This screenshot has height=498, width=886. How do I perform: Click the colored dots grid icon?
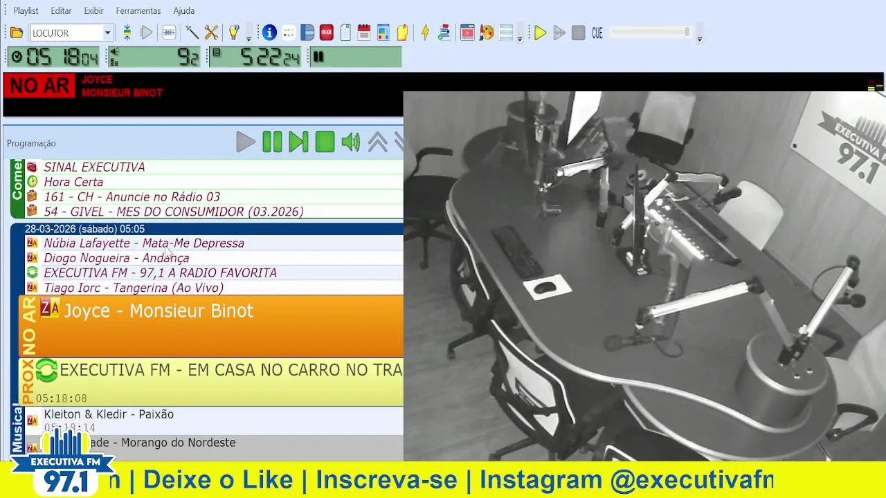pyautogui.click(x=289, y=33)
